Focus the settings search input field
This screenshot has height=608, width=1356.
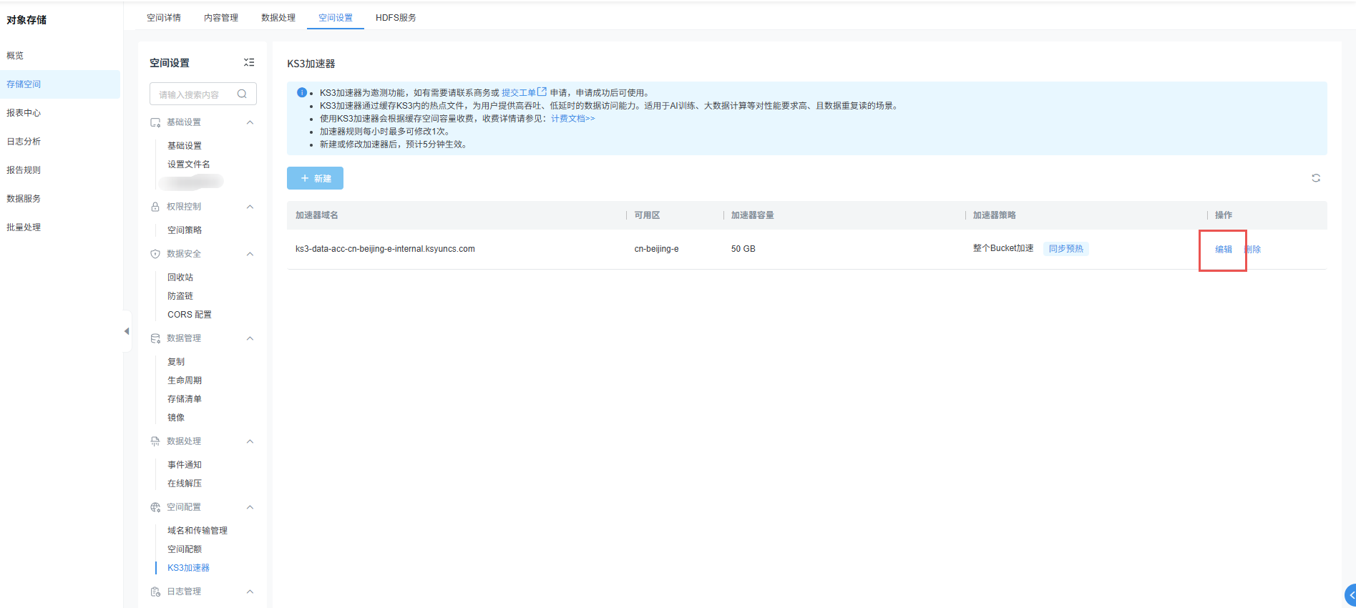193,94
